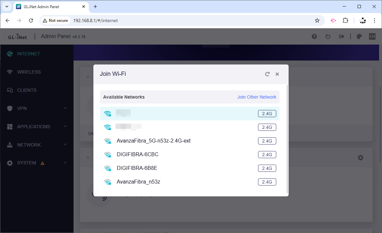Expand the VPN sidebar menu
382x233 pixels.
pos(37,108)
